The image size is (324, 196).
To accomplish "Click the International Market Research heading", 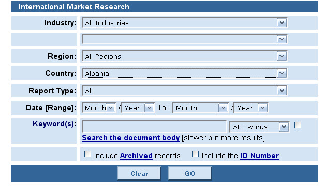I will [74, 7].
